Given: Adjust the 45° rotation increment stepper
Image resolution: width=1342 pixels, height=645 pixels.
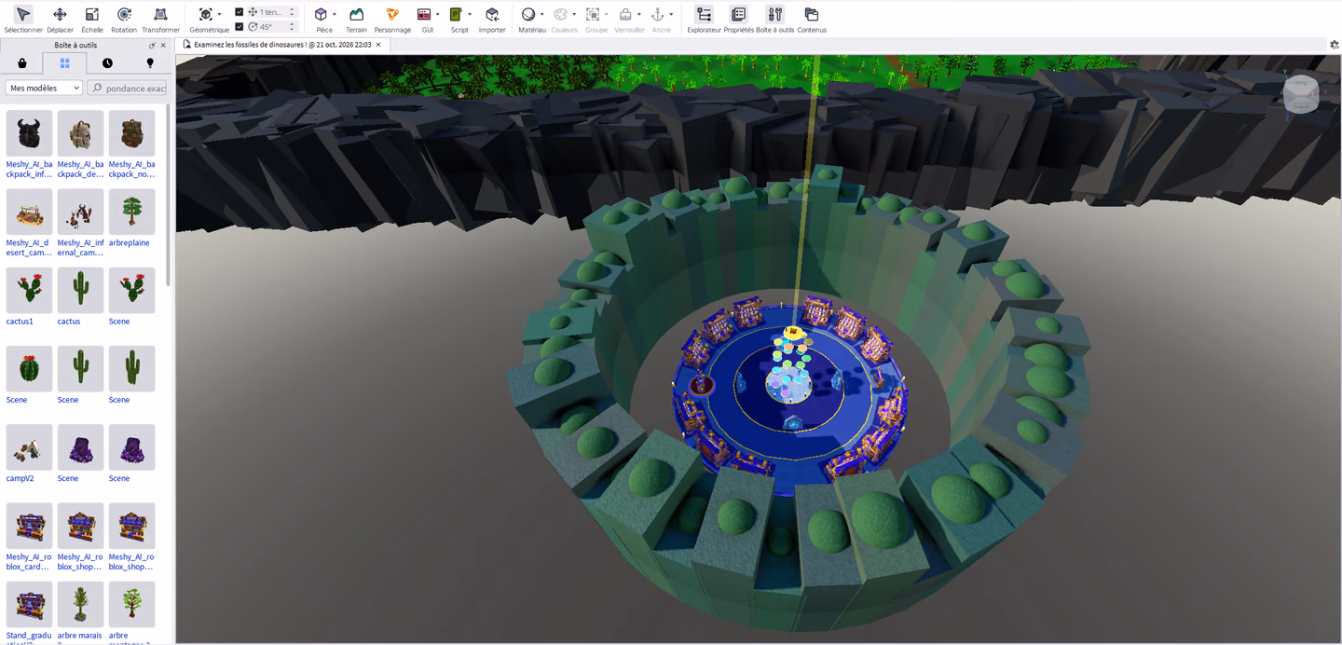Looking at the screenshot, I should point(292,27).
